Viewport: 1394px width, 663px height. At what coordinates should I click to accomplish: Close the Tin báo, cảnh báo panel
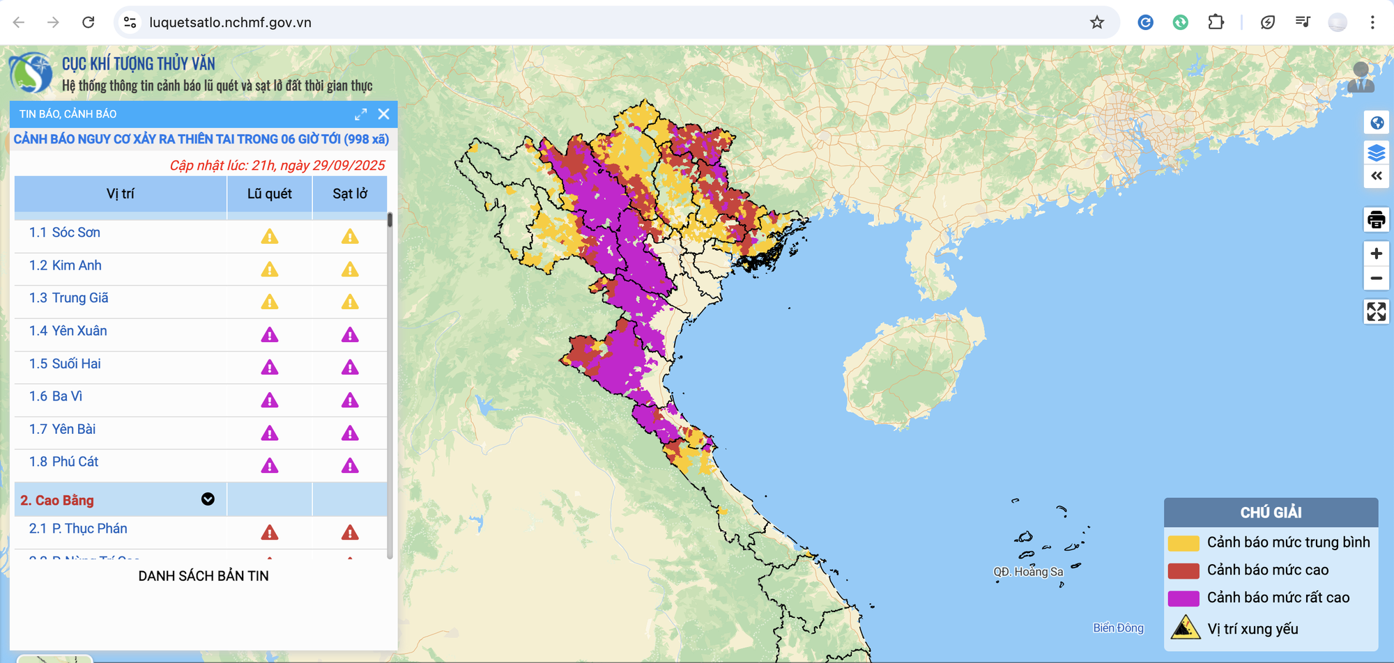point(383,114)
